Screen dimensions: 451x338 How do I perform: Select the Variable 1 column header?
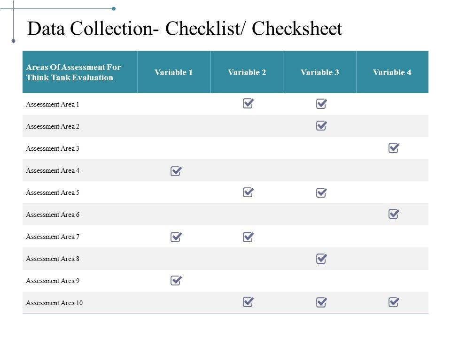pyautogui.click(x=174, y=72)
